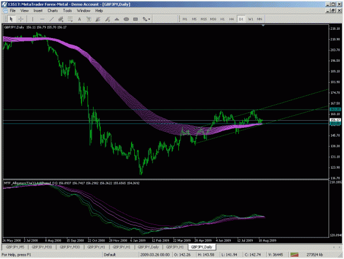344x259 pixels.
Task: Click the H: 143.58 status value
Action: point(206,255)
